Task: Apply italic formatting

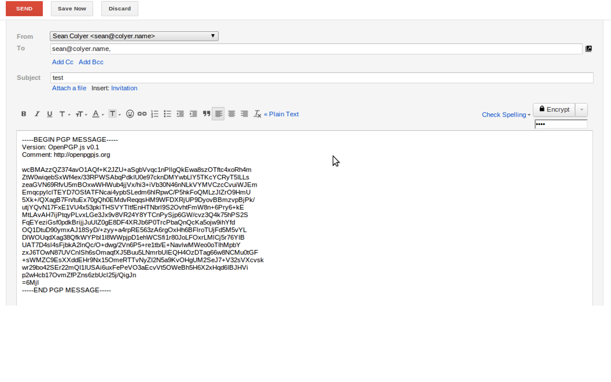Action: (37, 114)
